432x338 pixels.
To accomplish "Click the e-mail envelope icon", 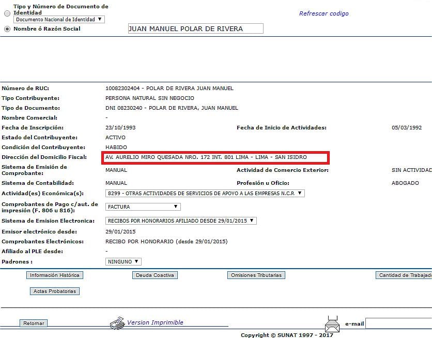I will pos(332,324).
